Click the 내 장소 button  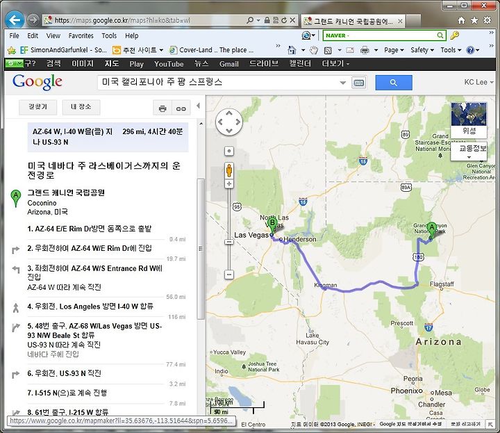pos(81,107)
